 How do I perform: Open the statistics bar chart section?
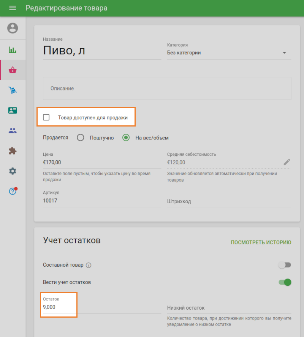13,50
